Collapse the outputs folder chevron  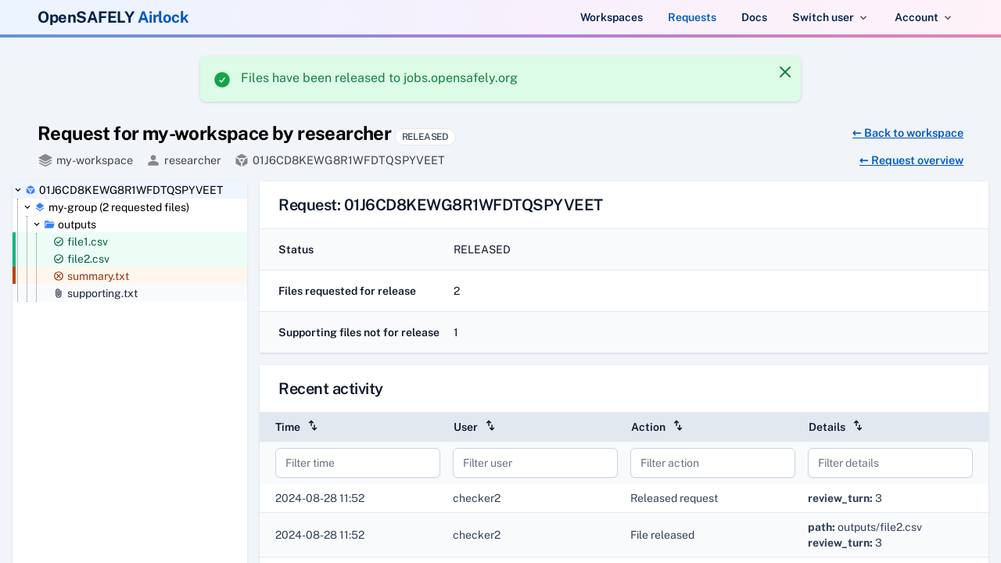tap(37, 224)
